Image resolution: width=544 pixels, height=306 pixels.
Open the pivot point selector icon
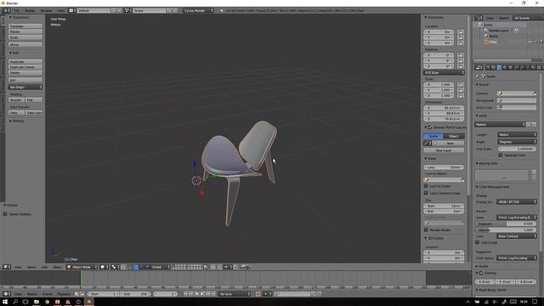tap(116, 267)
